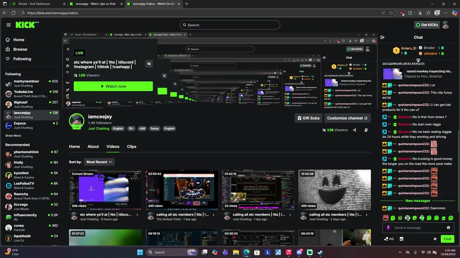Screen dimensions: 460x258
Task: Expand the Sort by Most Recent dropdown
Action: [99, 162]
